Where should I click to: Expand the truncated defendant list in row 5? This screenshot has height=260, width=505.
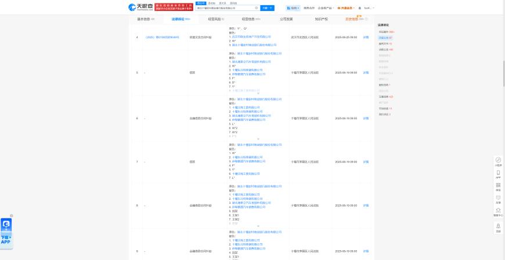click(x=258, y=93)
